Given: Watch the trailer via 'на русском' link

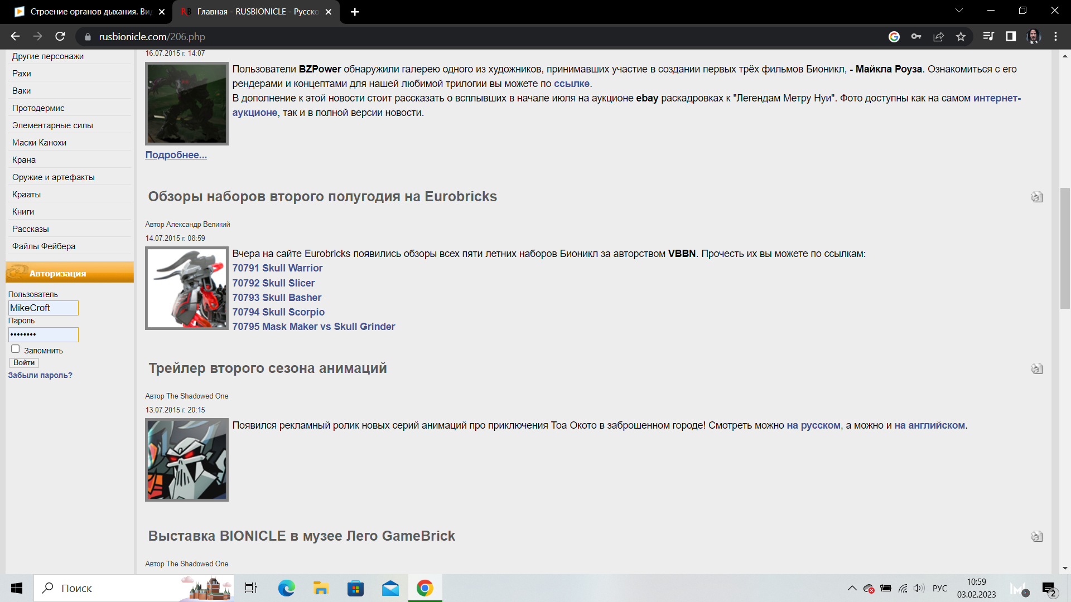Looking at the screenshot, I should pyautogui.click(x=813, y=425).
